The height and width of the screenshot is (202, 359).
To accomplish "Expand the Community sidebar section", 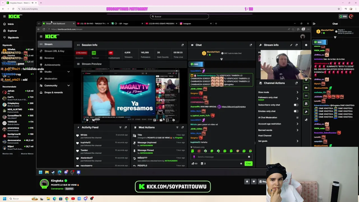I will pos(68,86).
